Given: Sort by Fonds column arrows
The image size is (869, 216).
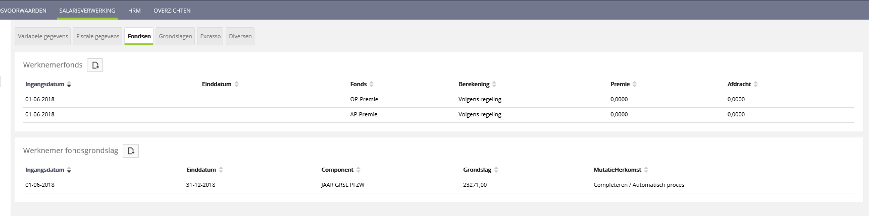Looking at the screenshot, I should coord(372,85).
